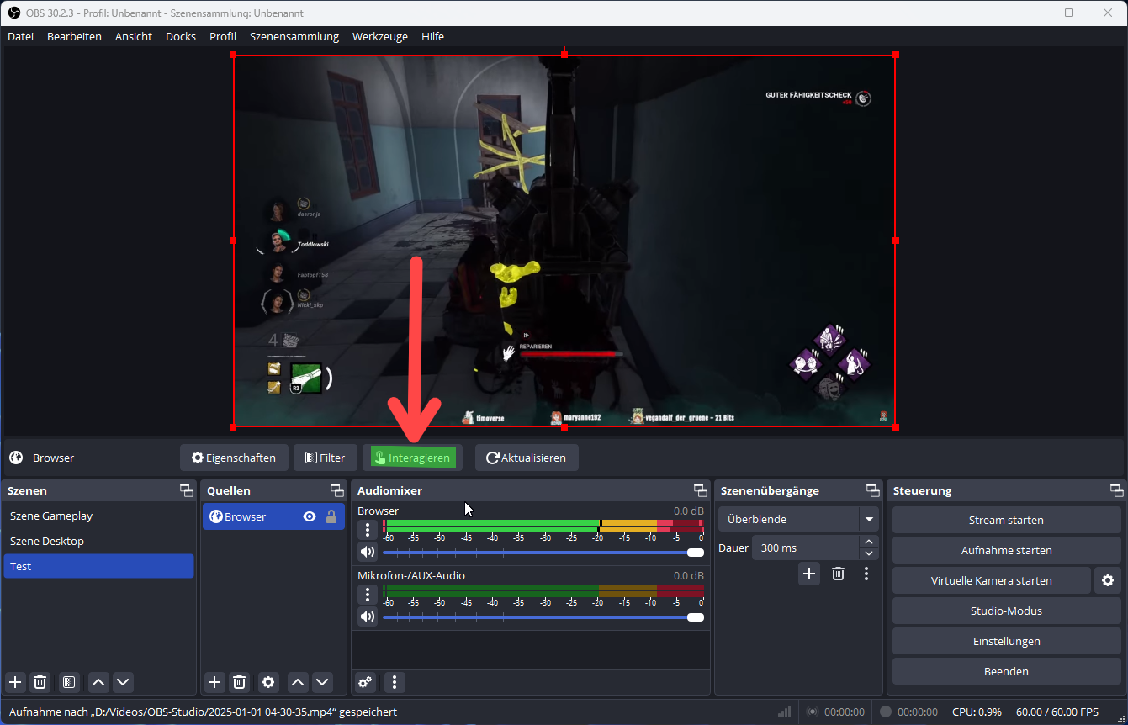The width and height of the screenshot is (1128, 725).
Task: Pop out the Steuerung dock
Action: (x=1117, y=490)
